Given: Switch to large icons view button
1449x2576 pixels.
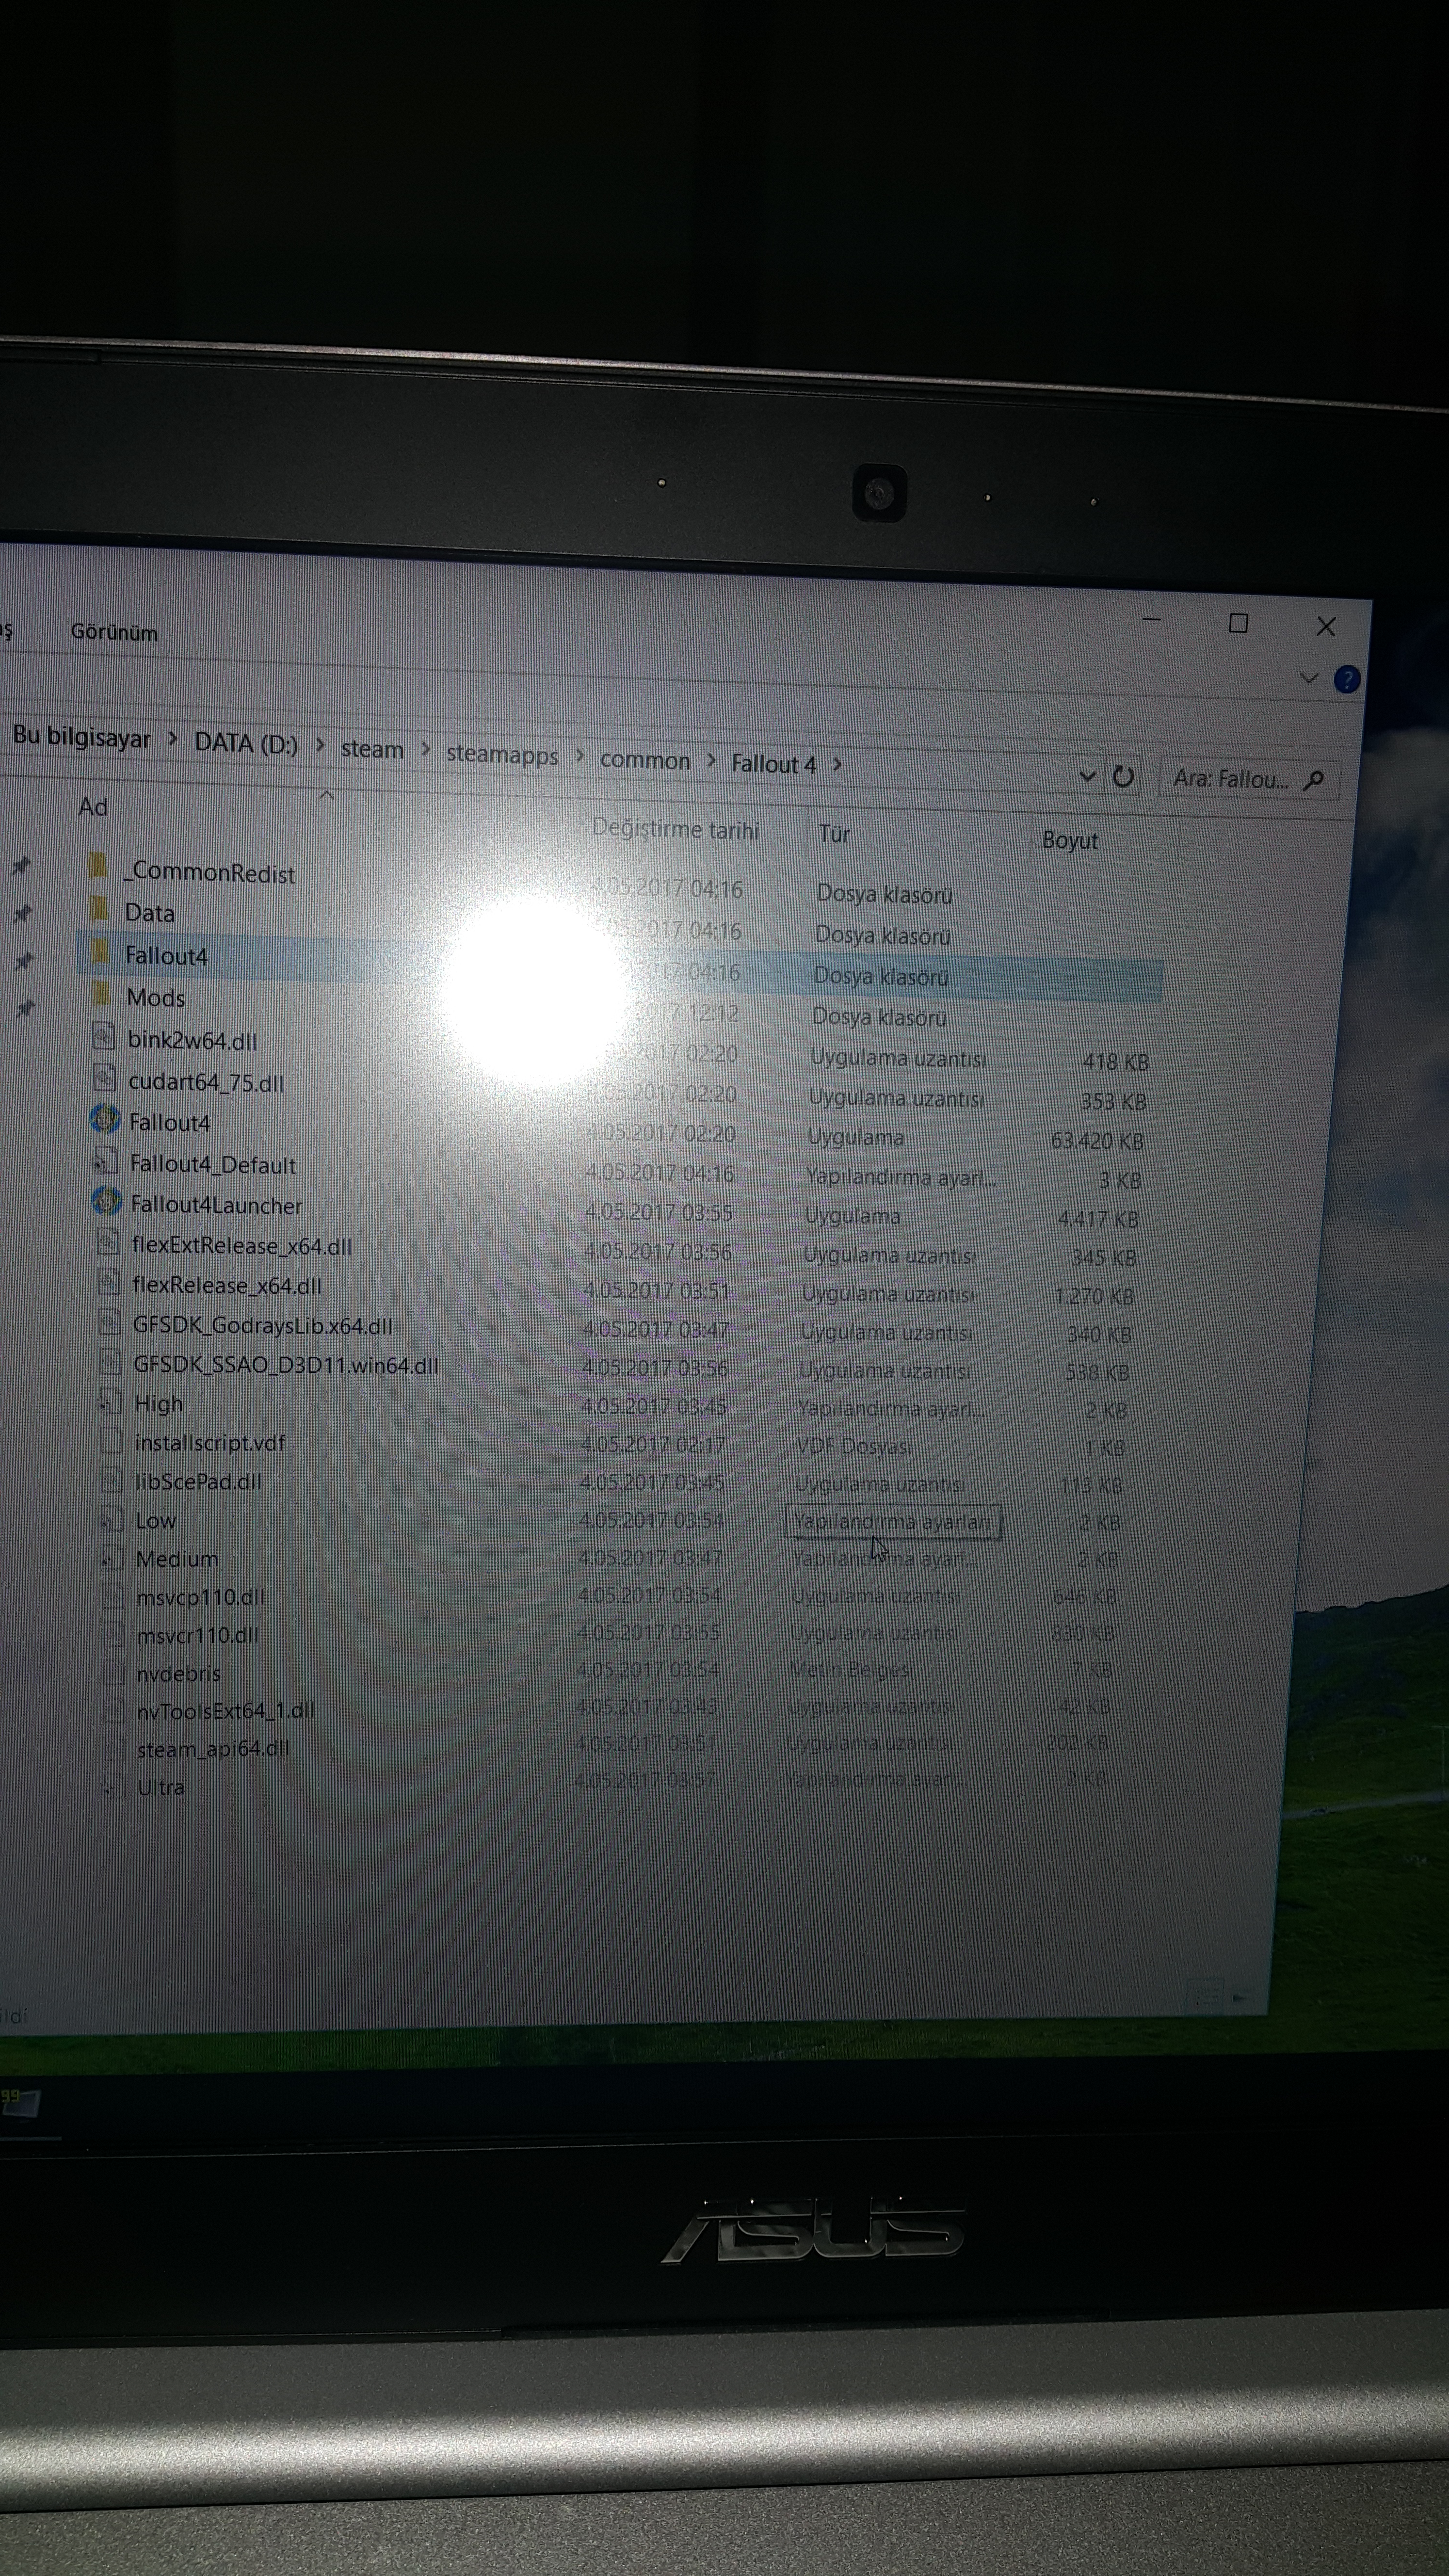Looking at the screenshot, I should tap(1239, 1997).
